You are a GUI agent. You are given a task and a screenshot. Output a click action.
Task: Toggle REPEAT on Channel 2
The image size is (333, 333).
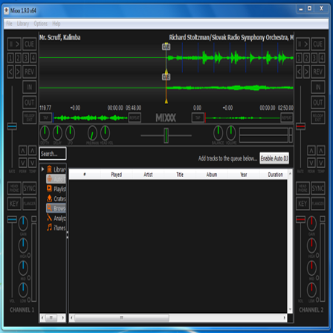[x=287, y=117]
